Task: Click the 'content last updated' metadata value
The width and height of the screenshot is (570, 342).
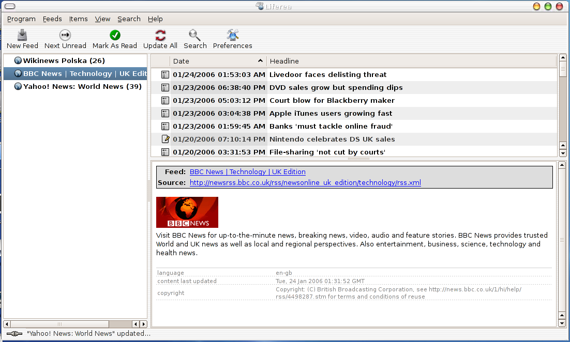Action: [320, 281]
